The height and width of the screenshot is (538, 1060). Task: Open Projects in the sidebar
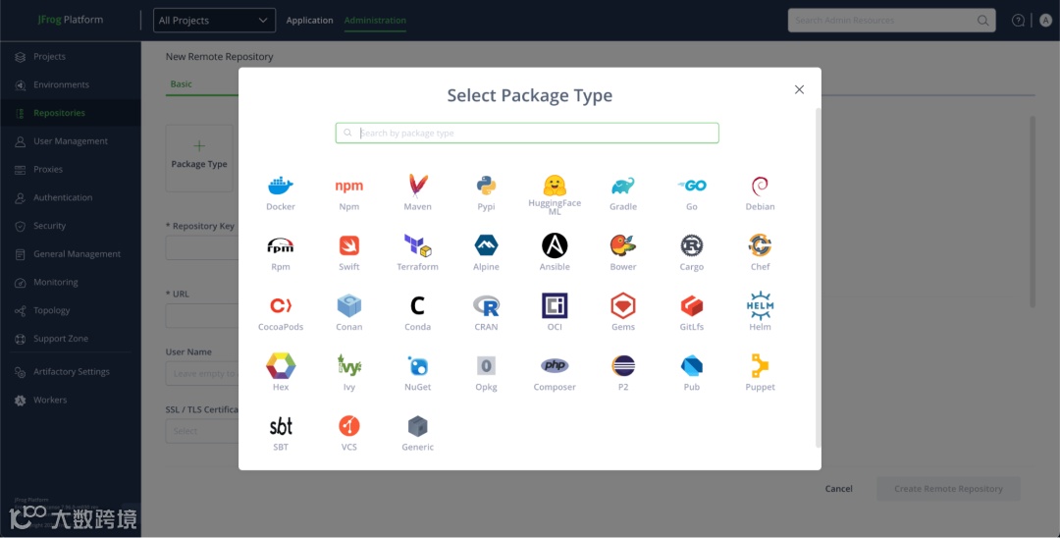(71, 57)
